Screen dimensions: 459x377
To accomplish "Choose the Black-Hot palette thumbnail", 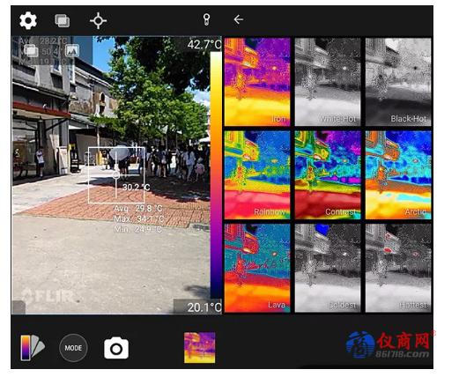I will pyautogui.click(x=398, y=82).
